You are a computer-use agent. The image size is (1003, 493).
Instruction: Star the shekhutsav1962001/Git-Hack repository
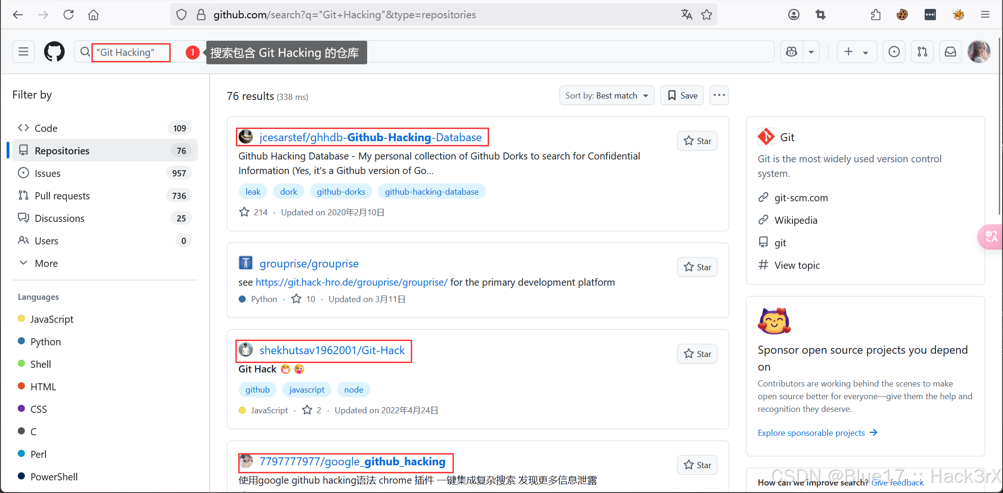697,354
